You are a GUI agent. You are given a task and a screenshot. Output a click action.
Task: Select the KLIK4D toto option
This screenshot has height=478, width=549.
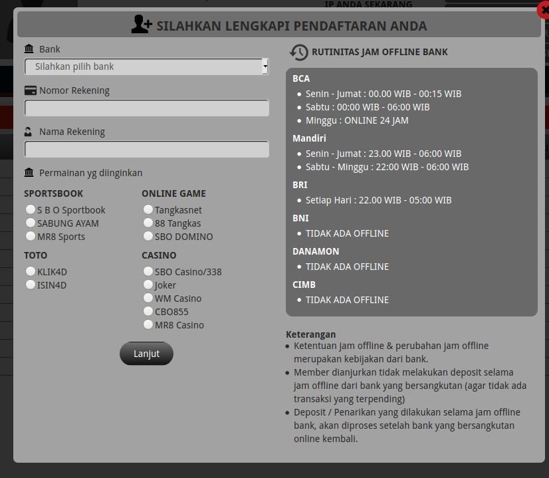pos(30,271)
